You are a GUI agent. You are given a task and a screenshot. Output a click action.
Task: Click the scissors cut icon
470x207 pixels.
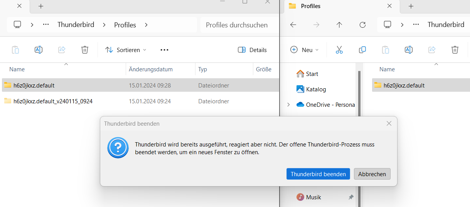click(x=339, y=50)
